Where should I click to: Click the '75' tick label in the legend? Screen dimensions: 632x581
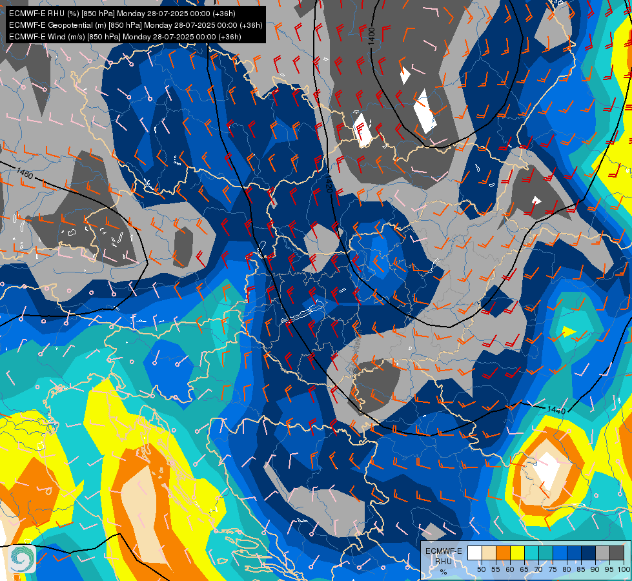click(x=553, y=569)
